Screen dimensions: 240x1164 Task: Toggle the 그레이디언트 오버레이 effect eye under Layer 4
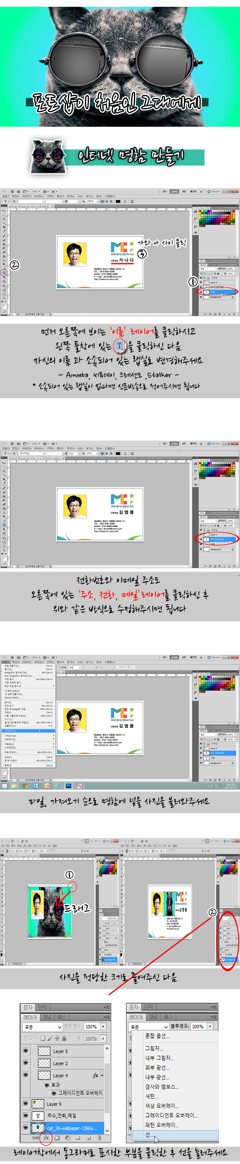point(53,1093)
